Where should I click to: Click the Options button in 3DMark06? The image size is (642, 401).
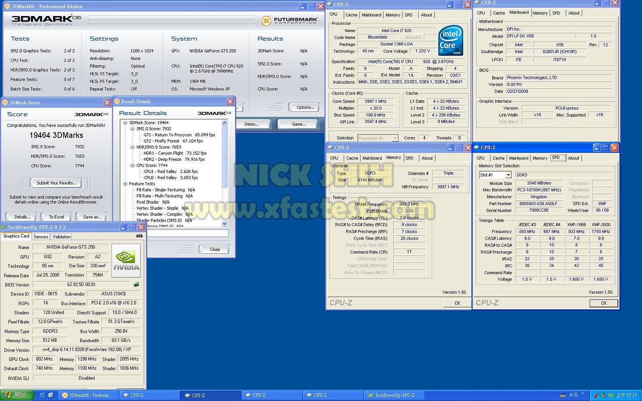point(305,107)
